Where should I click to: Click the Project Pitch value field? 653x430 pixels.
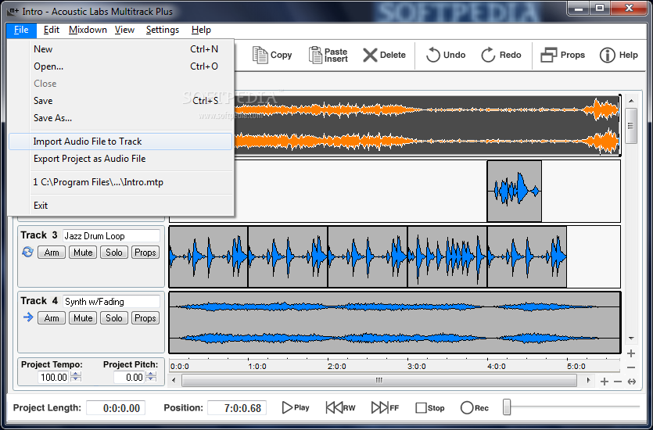pyautogui.click(x=130, y=377)
